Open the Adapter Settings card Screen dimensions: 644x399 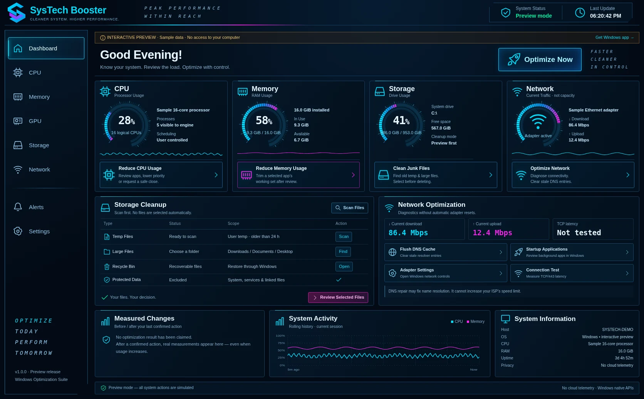click(x=446, y=273)
